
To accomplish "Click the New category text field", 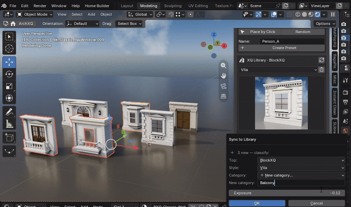I will click(x=301, y=183).
